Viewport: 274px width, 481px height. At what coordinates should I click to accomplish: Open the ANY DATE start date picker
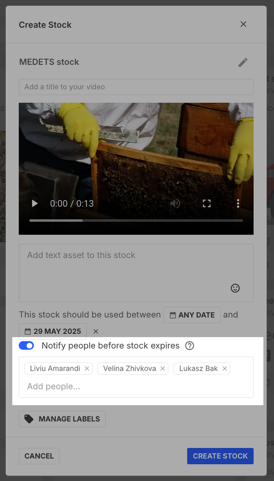[x=192, y=315]
